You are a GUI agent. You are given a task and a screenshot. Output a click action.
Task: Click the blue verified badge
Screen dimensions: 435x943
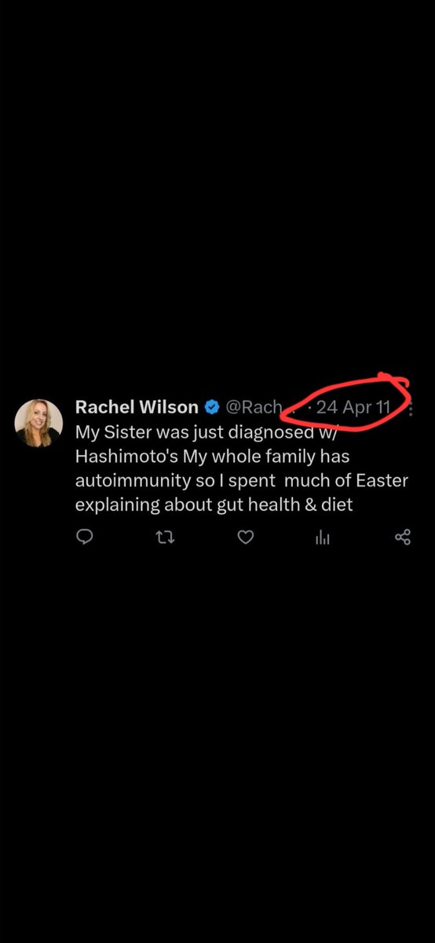point(212,407)
